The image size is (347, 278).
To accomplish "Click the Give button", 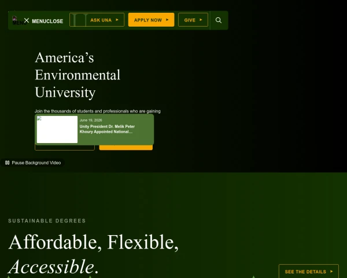I will 193,20.
